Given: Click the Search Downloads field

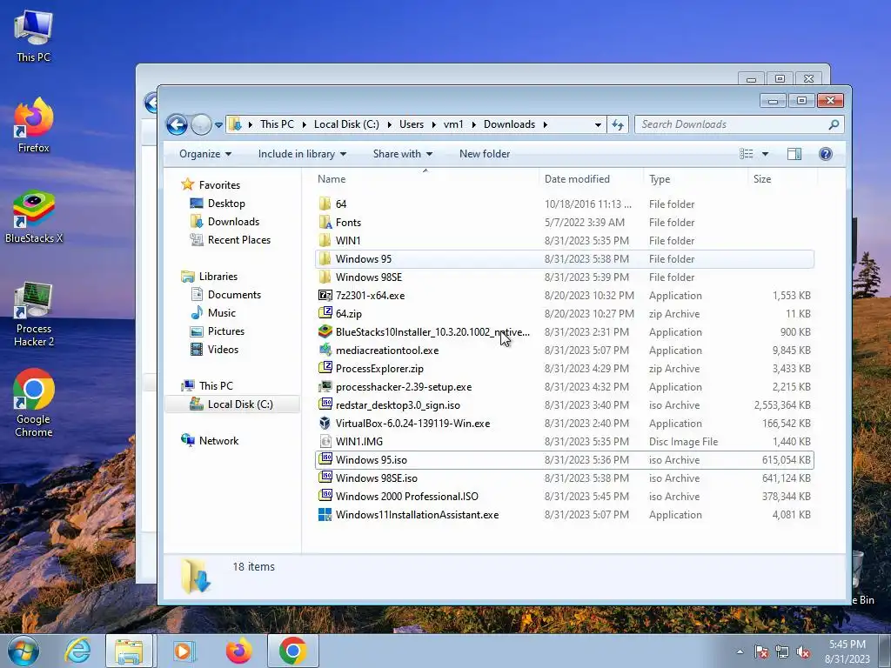Looking at the screenshot, I should [x=739, y=124].
